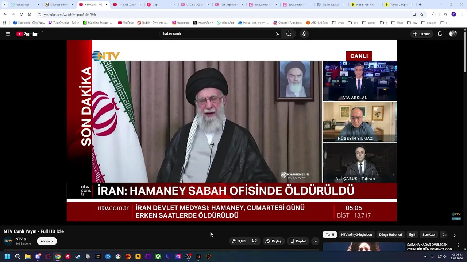Bookmark this page with star icon
This screenshot has width=467, height=262.
click(x=422, y=15)
